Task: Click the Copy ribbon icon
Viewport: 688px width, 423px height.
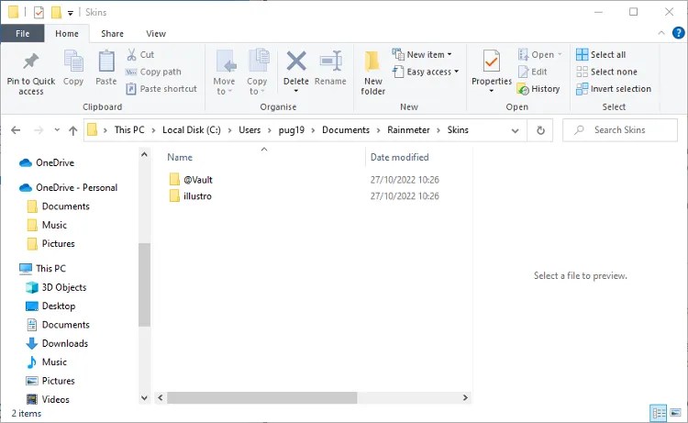Action: click(x=73, y=61)
